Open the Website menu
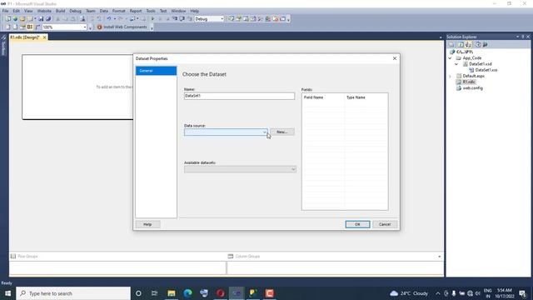The width and height of the screenshot is (533, 300). coord(44,11)
